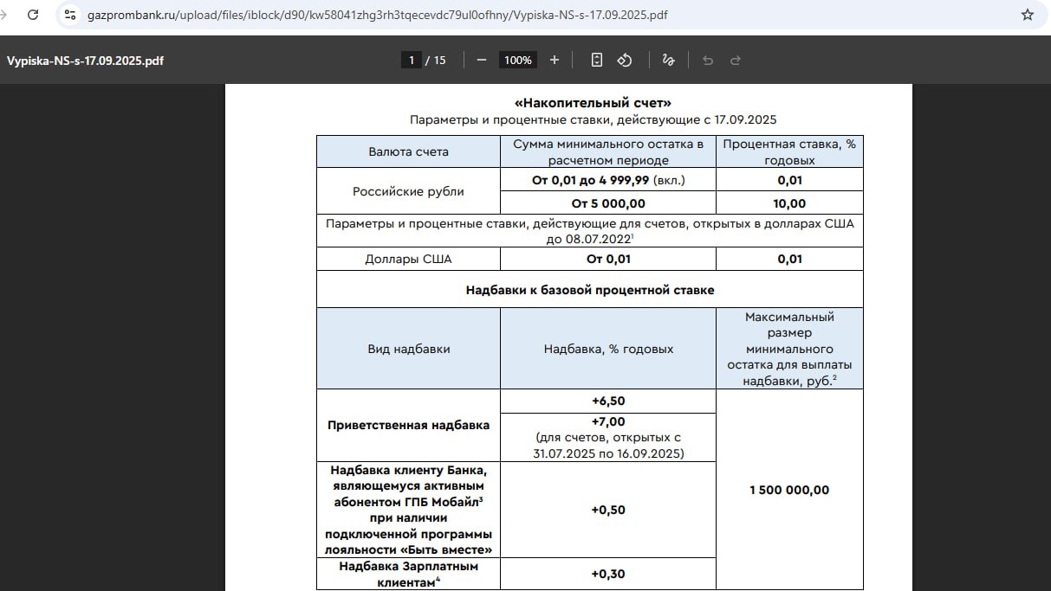The image size is (1051, 591).
Task: Activate the draw annotation tool
Action: (x=668, y=60)
